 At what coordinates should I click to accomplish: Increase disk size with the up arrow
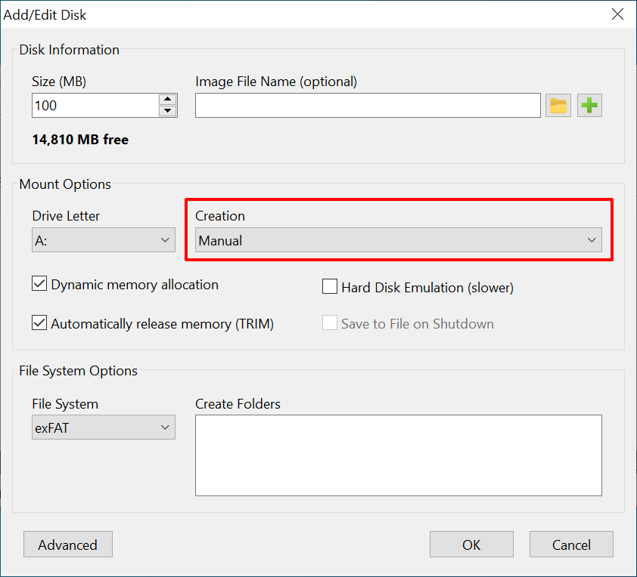(167, 100)
